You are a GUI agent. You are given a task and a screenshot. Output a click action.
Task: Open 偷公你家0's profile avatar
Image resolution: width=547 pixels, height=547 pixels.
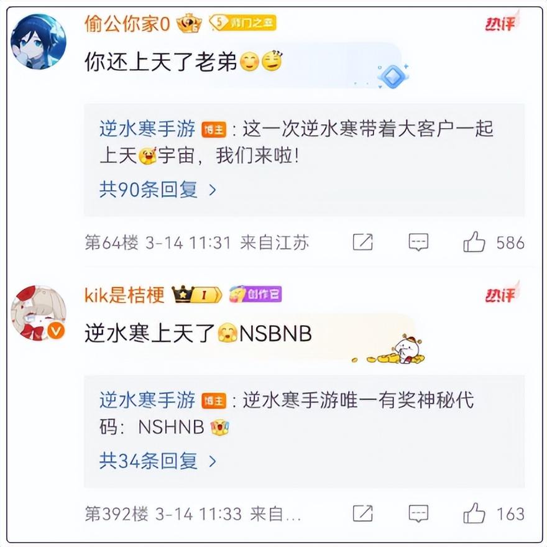pyautogui.click(x=39, y=42)
